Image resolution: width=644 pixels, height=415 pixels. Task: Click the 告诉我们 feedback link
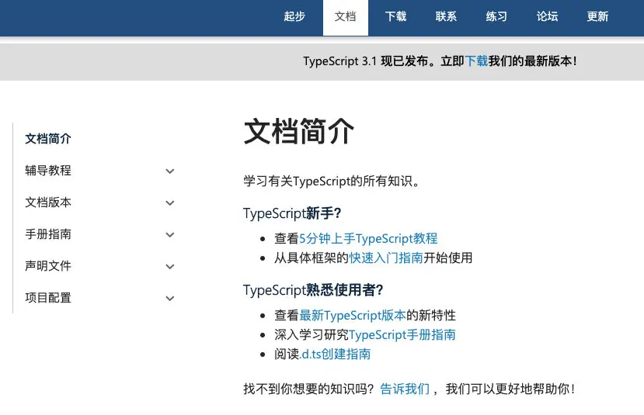pos(405,389)
